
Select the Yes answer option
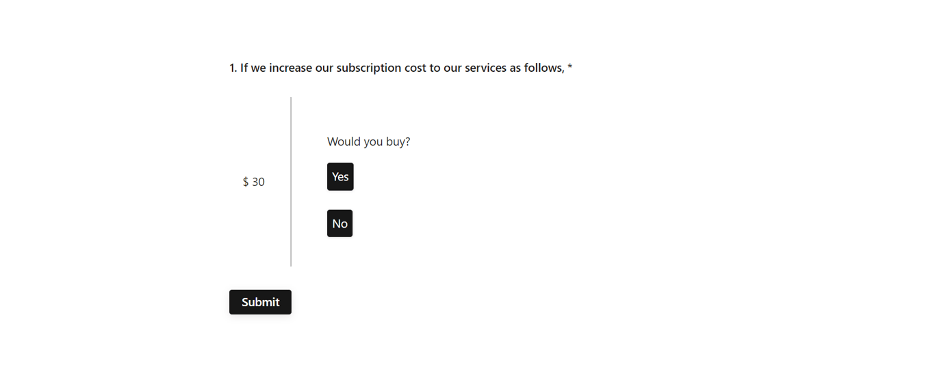(x=340, y=177)
